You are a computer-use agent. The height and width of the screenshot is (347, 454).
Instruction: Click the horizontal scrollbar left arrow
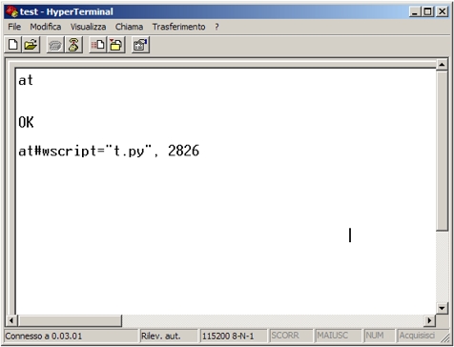(11, 320)
